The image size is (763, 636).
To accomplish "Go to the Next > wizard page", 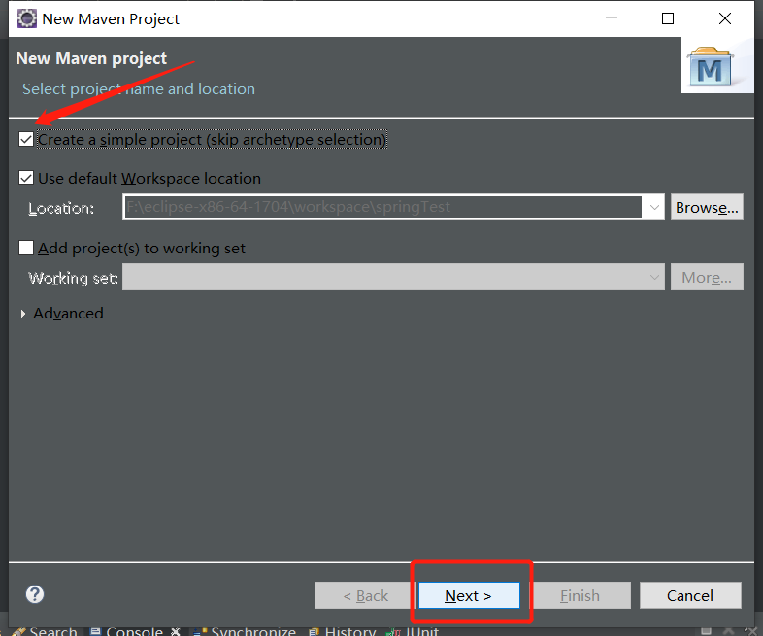I will point(469,595).
